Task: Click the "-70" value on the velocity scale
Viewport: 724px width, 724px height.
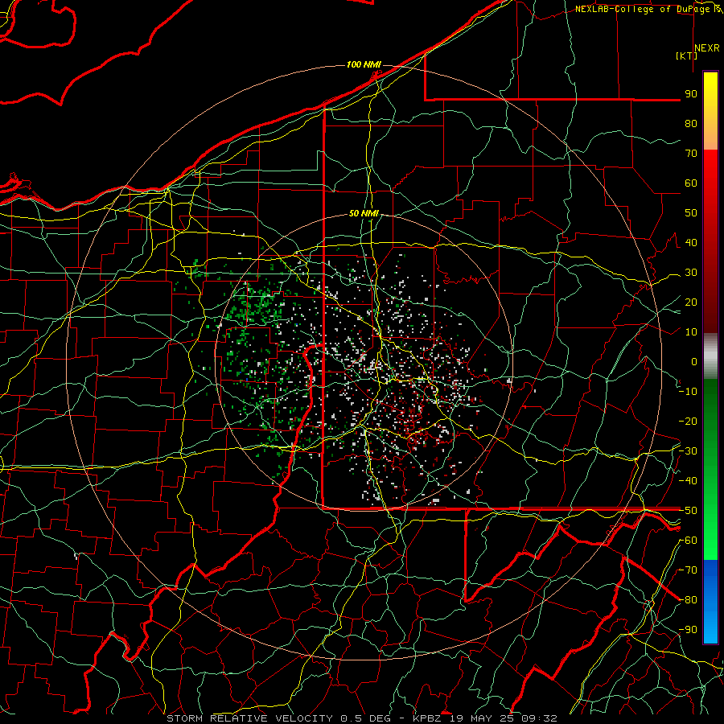Action: pos(688,570)
